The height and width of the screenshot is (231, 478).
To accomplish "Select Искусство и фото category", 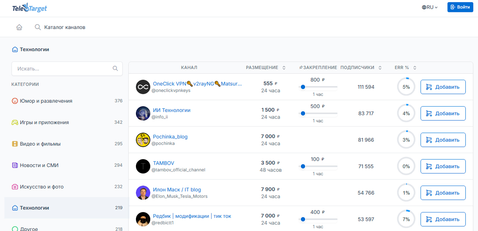I will coord(67,187).
